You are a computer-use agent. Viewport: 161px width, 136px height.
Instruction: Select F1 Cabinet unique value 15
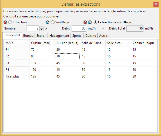pyautogui.click(x=143, y=50)
